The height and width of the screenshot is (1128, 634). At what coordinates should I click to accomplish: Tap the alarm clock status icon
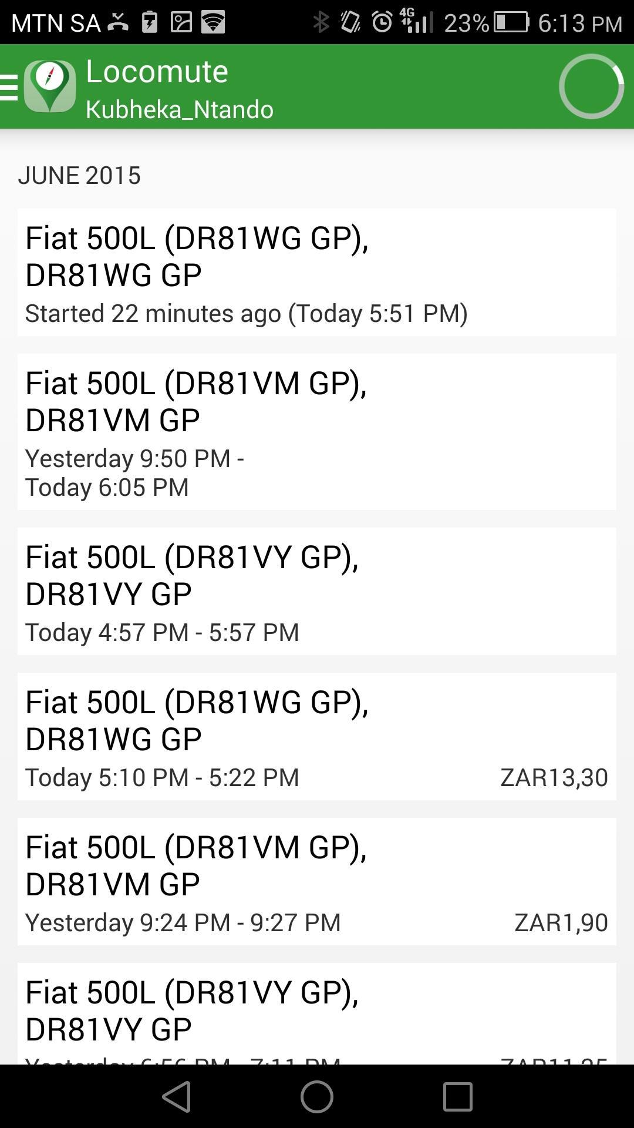[x=382, y=22]
